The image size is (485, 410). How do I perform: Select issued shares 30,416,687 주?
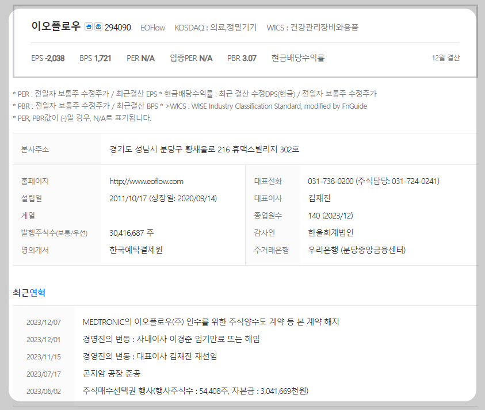[x=132, y=233]
